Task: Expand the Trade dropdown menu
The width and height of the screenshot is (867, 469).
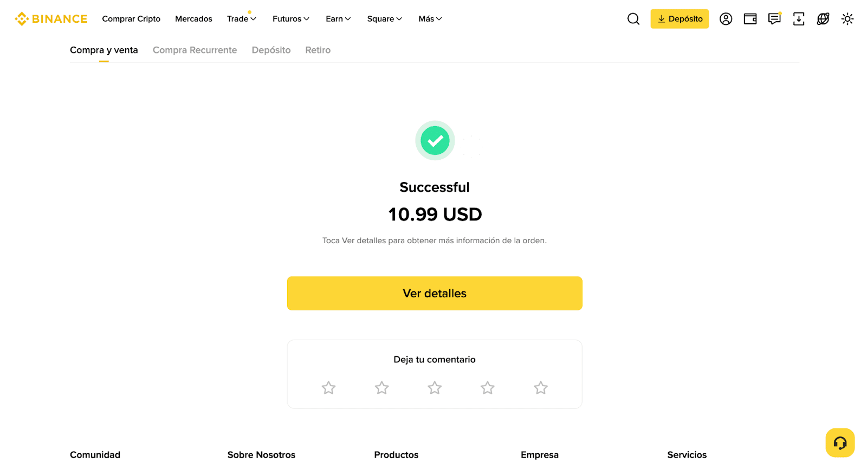Action: pyautogui.click(x=242, y=19)
